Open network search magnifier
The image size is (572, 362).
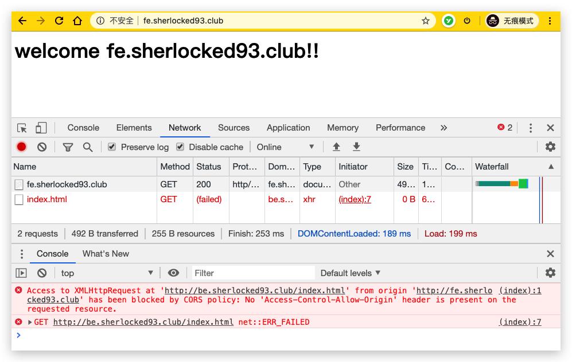tap(88, 147)
